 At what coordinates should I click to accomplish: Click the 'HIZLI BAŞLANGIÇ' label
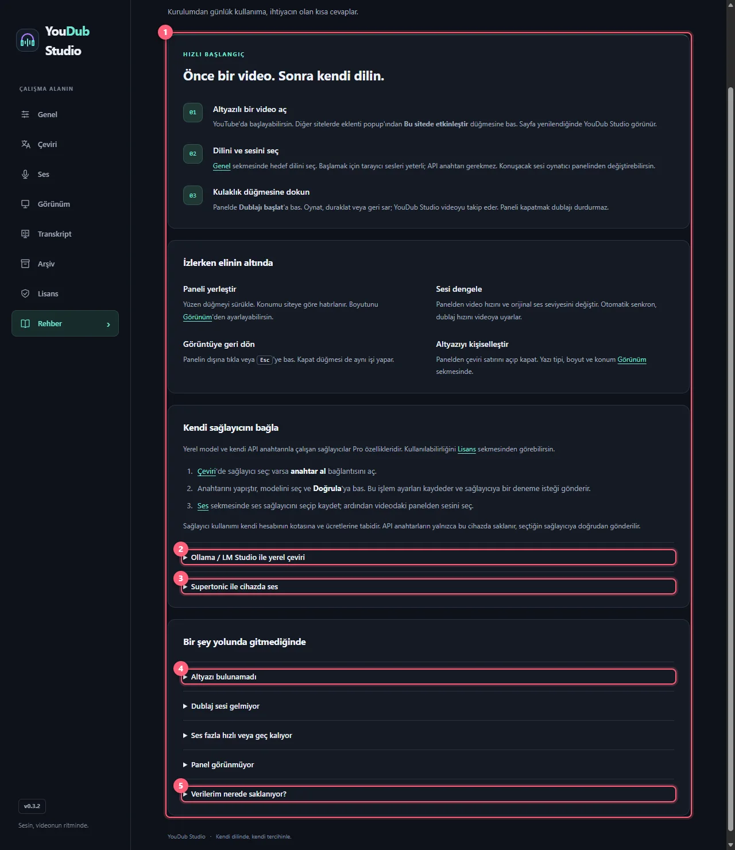(x=214, y=55)
